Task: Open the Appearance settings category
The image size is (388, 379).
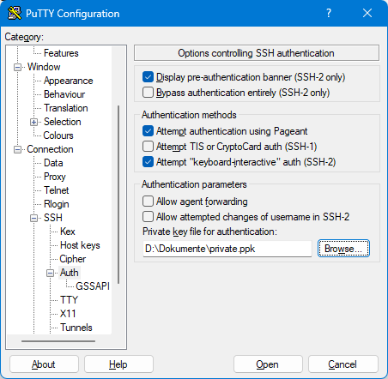Action: click(68, 81)
